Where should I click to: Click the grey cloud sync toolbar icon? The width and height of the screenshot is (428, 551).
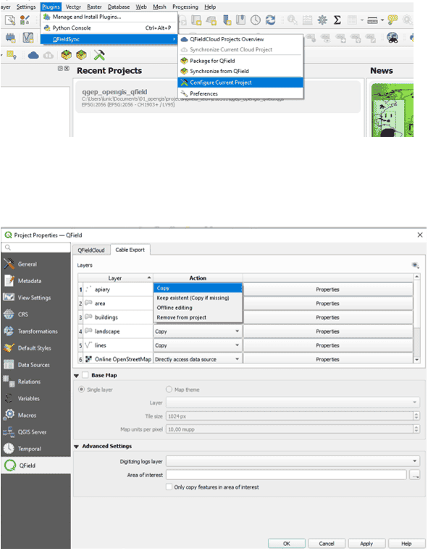pos(49,55)
